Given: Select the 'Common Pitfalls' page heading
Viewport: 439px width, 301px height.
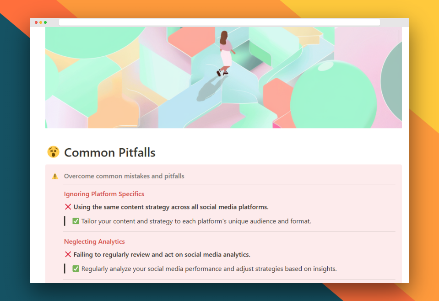Looking at the screenshot, I should pos(109,152).
